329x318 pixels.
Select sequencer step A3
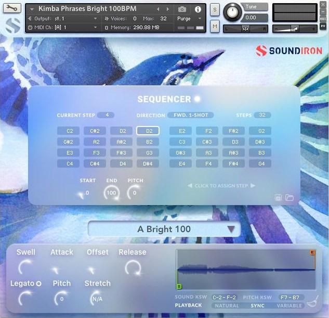click(207, 152)
